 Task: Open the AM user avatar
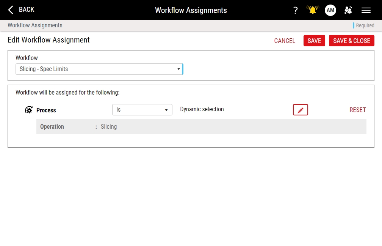330,10
